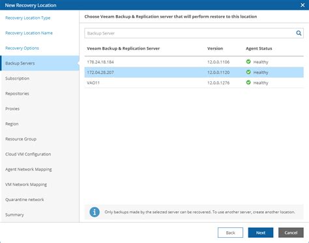
Task: Click the green Healthy icon for VAO11
Action: (x=248, y=82)
